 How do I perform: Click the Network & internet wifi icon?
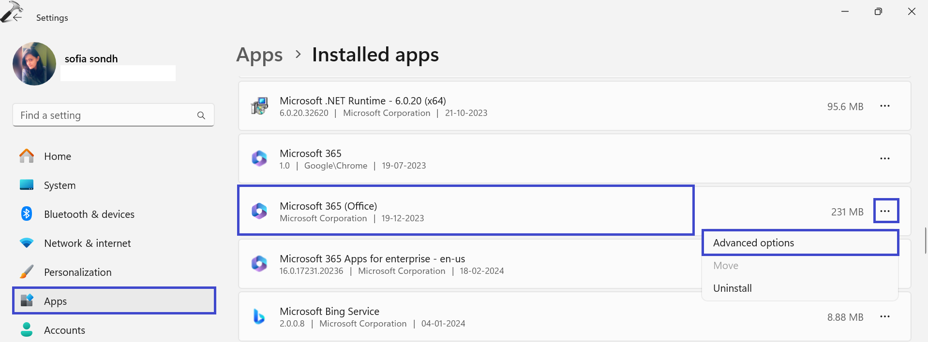click(27, 243)
